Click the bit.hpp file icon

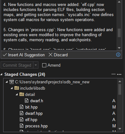[22, 107]
